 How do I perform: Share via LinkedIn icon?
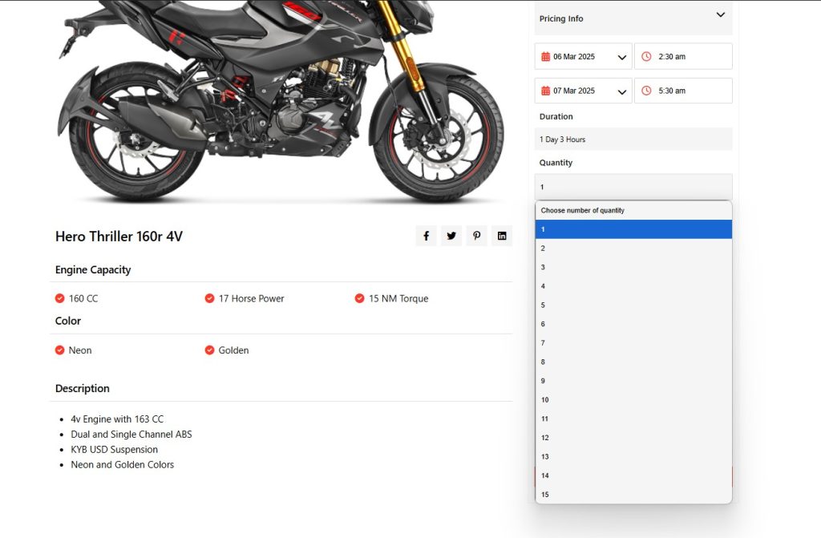coord(502,236)
